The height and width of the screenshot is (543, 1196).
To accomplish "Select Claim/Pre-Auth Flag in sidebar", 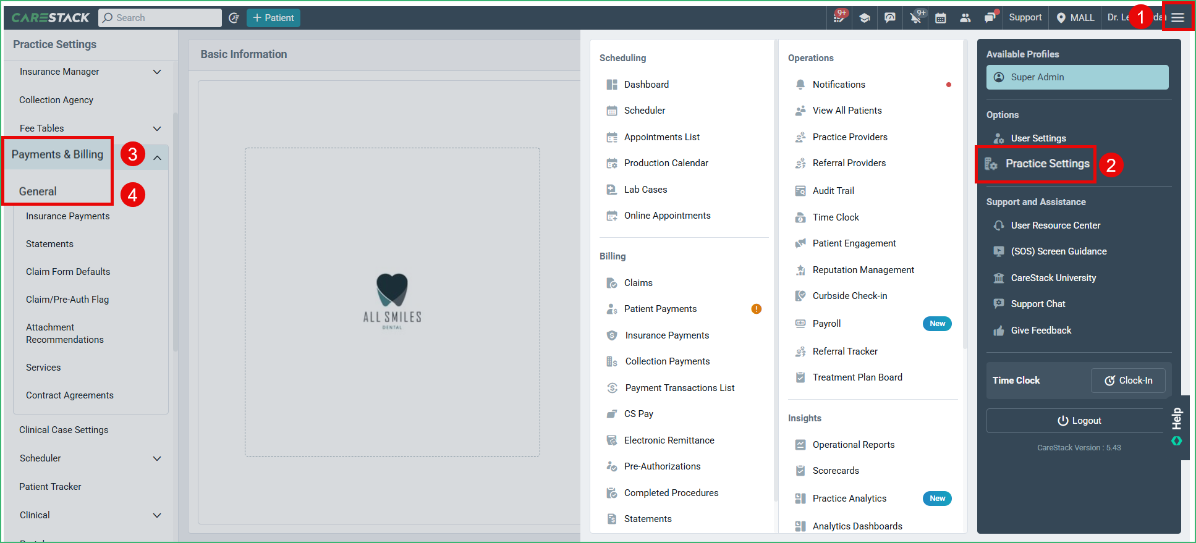I will pyautogui.click(x=67, y=300).
